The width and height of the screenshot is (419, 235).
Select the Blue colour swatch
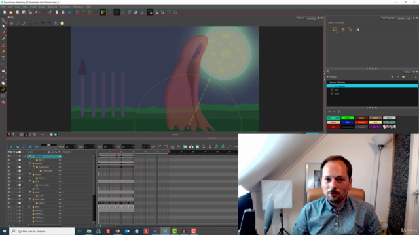pos(348,122)
